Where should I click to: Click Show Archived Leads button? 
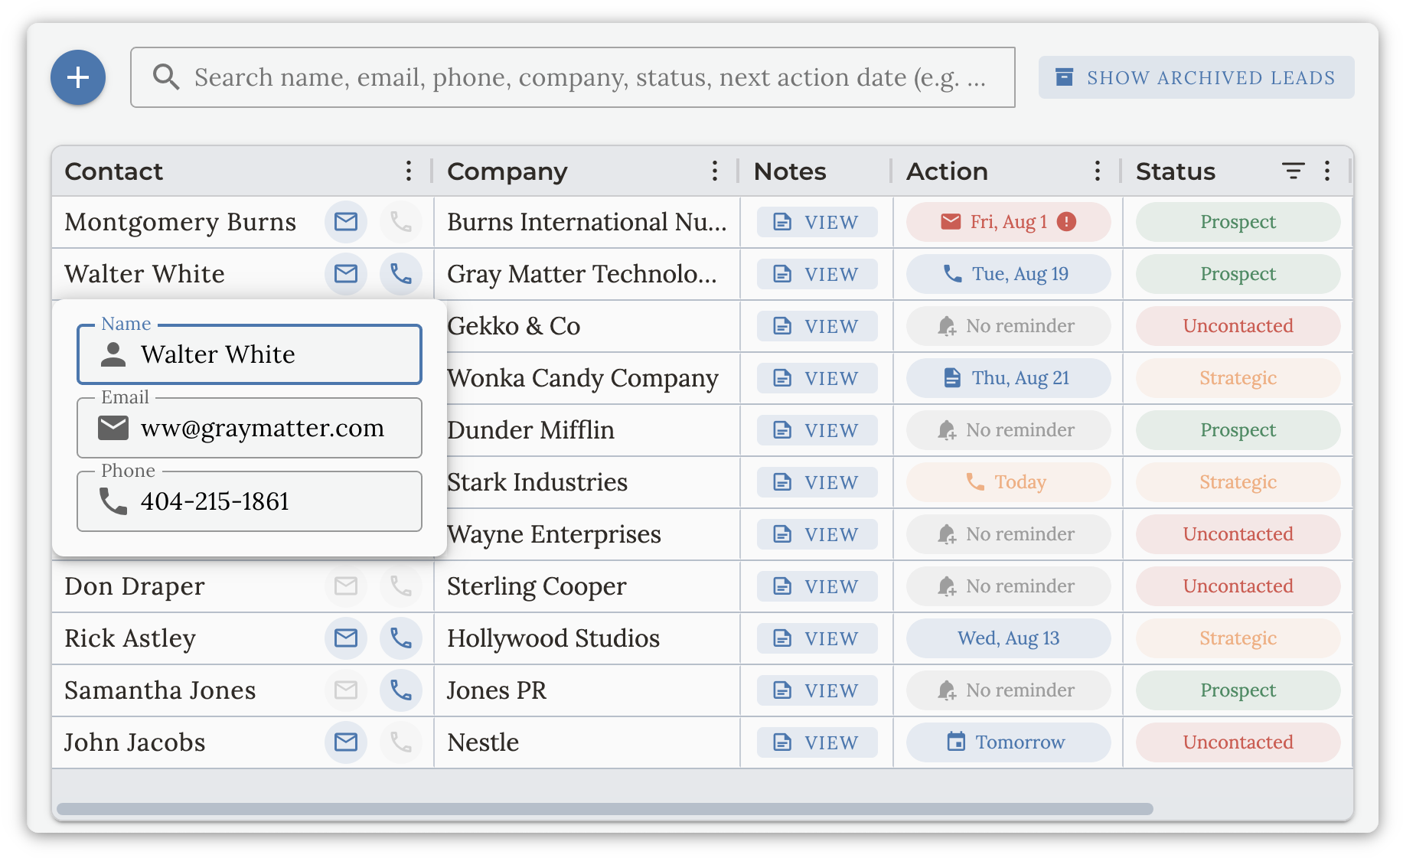click(1196, 77)
